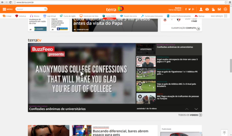Open the Antivírus service link
The width and height of the screenshot is (232, 136).
pyautogui.click(x=21, y=16)
